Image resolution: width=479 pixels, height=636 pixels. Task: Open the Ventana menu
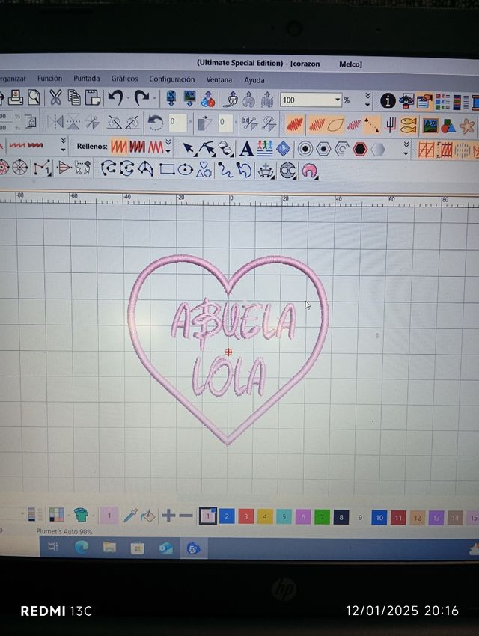click(219, 79)
